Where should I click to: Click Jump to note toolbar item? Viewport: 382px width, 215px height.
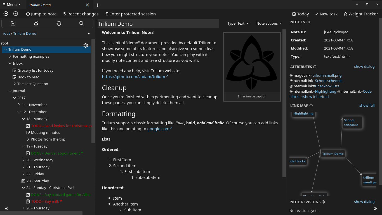coord(41,14)
